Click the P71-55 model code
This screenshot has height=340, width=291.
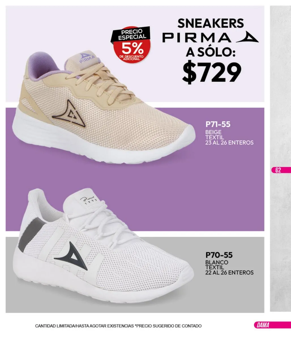coord(218,124)
